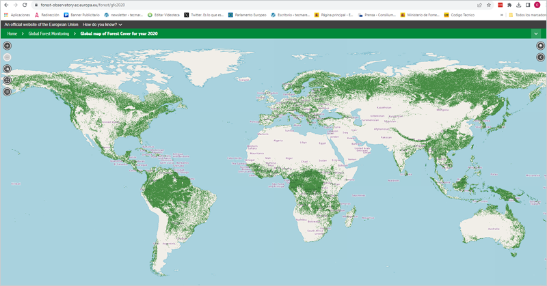This screenshot has height=286, width=547.
Task: Click the fullscreen map view button
Action: tap(8, 80)
